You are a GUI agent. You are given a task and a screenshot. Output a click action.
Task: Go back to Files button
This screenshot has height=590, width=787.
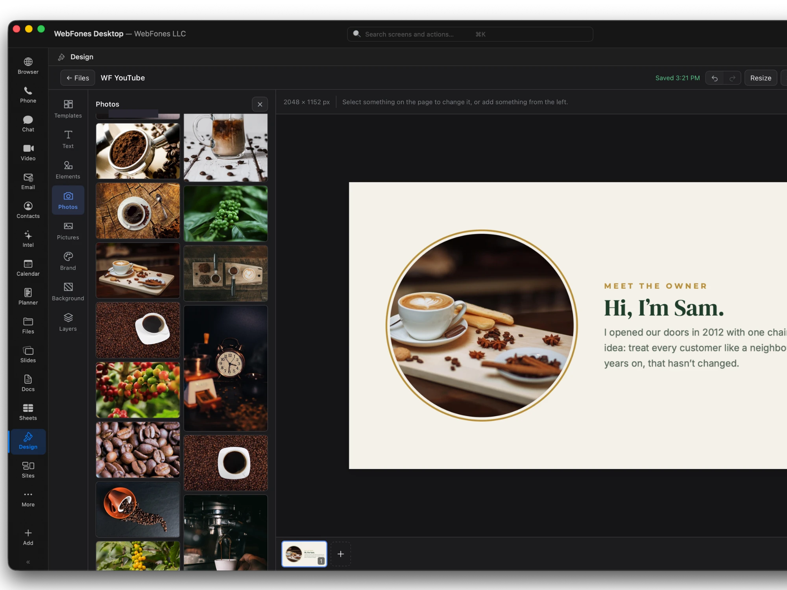coord(78,78)
